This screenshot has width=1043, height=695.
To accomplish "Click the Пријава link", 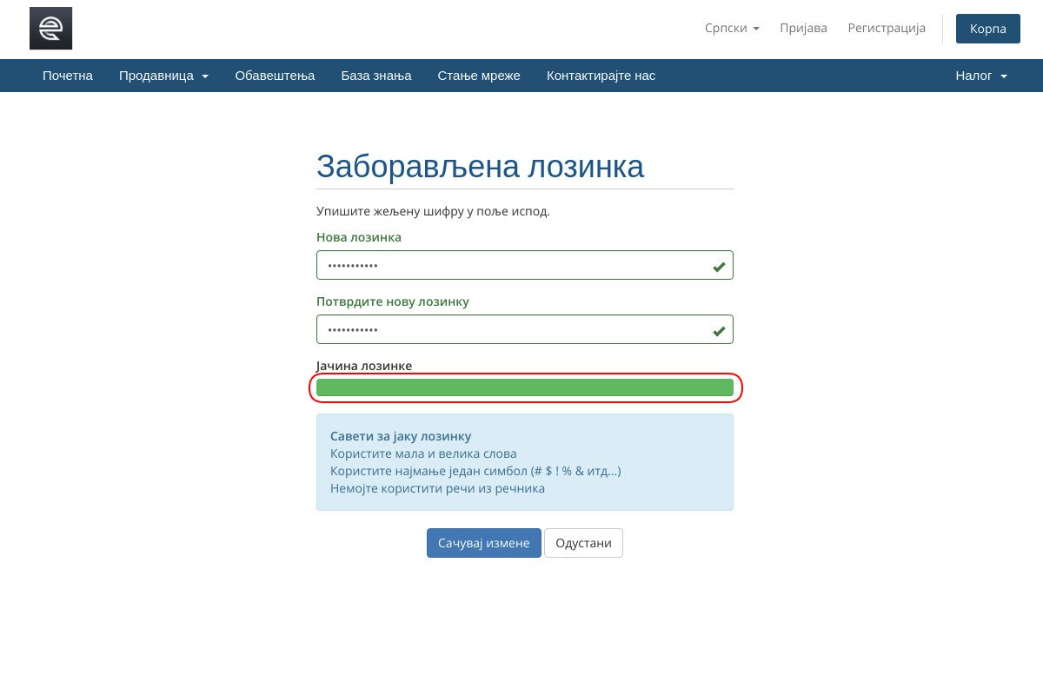I will pos(803,28).
